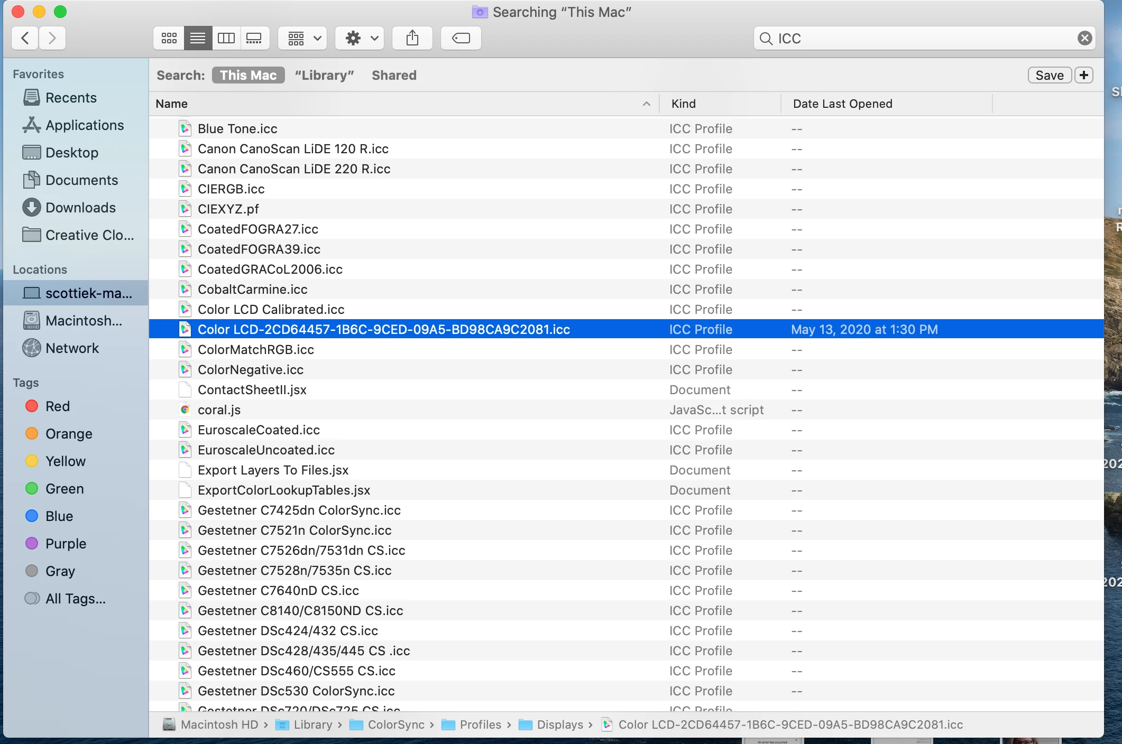Open the group-by arrangement dropdown
The image size is (1122, 744).
click(303, 38)
